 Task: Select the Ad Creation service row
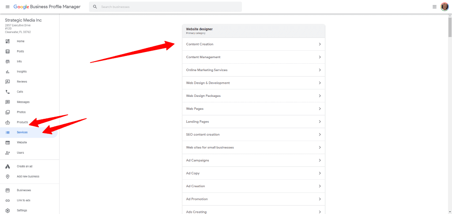tap(254, 186)
